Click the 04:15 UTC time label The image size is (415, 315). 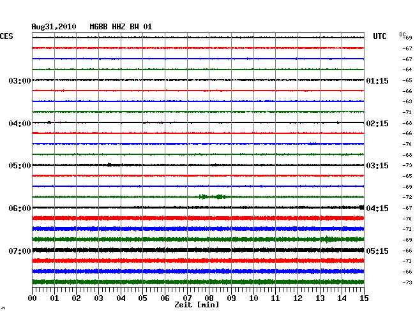[x=377, y=209]
